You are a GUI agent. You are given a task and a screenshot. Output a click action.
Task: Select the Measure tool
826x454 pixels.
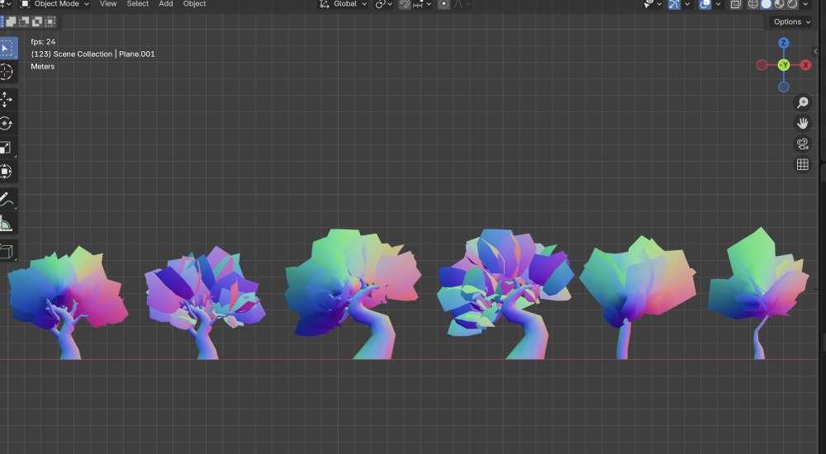[7, 224]
